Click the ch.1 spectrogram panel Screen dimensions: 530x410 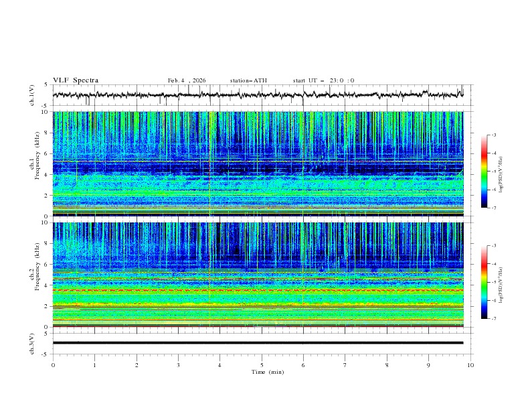pos(258,163)
